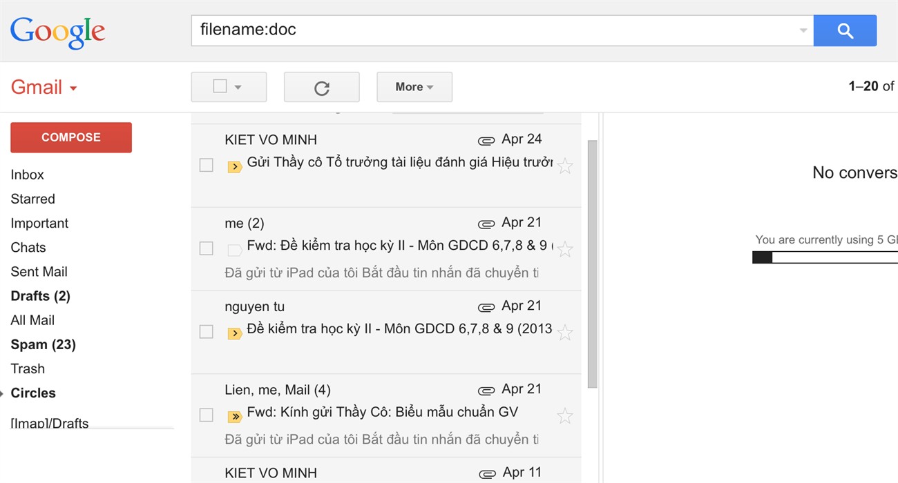The height and width of the screenshot is (483, 898).
Task: Star the 'Fwd: Kính gửi Thầy Cô' email
Action: 565,415
